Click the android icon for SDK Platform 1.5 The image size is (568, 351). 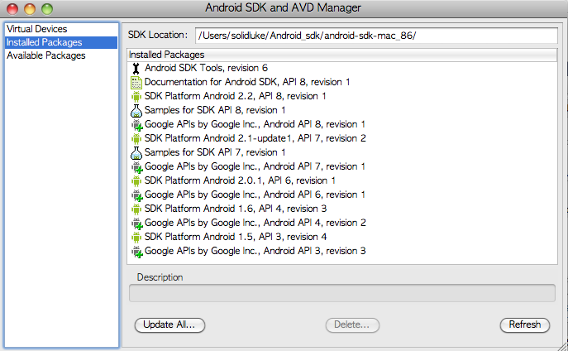[x=136, y=237]
